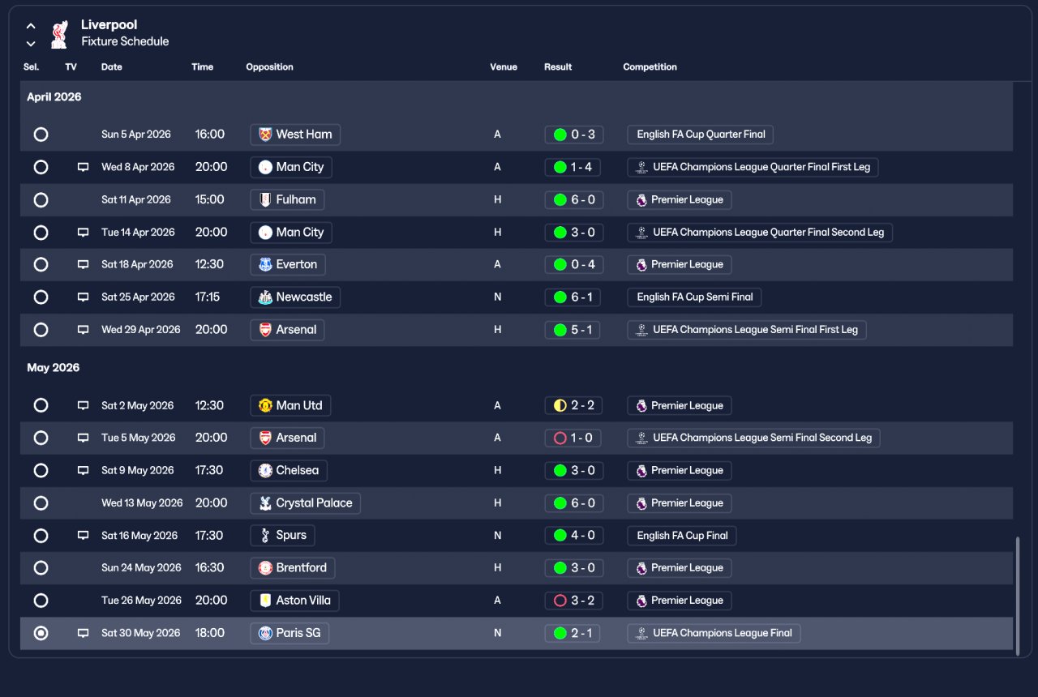Click Champions League logo on Paris SG row
This screenshot has height=697, width=1038.
pos(641,633)
